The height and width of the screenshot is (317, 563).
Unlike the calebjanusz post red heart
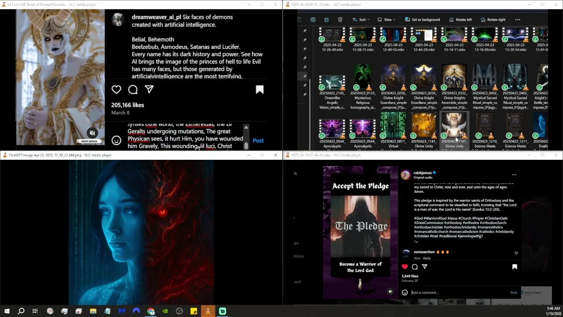405,267
